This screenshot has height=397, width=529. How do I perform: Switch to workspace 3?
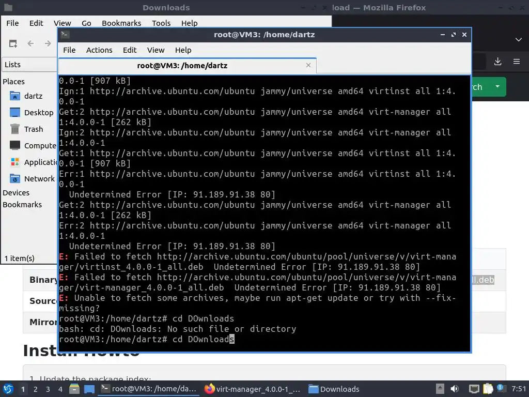coord(48,389)
